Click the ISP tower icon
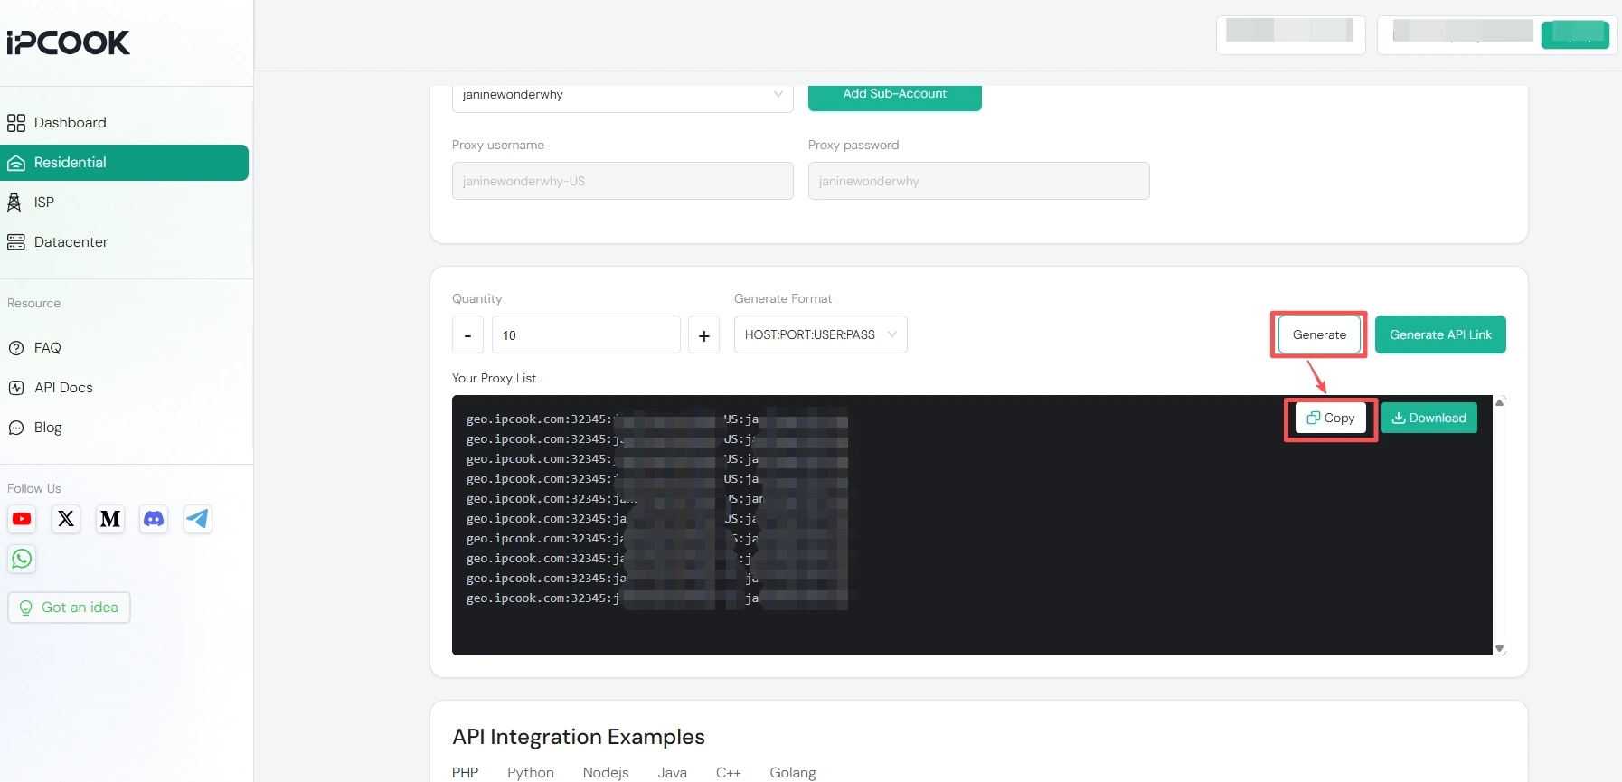 [x=14, y=203]
